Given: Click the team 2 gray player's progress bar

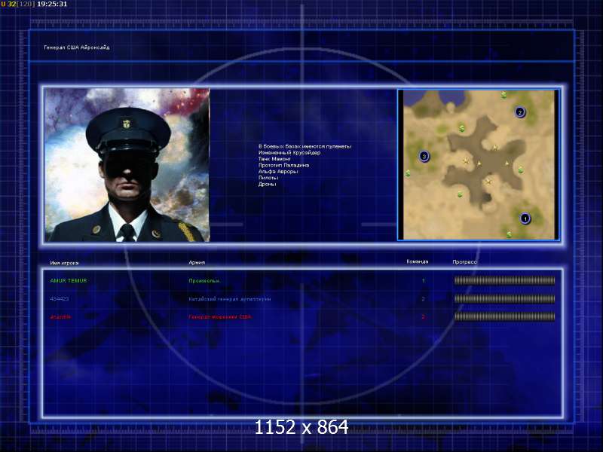Looking at the screenshot, I should [x=504, y=298].
